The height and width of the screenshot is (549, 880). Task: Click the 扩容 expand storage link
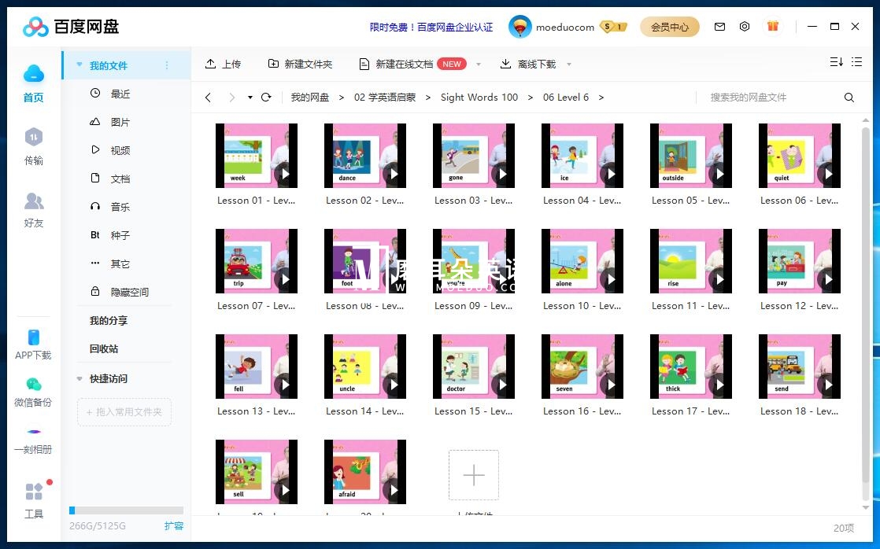[x=174, y=525]
